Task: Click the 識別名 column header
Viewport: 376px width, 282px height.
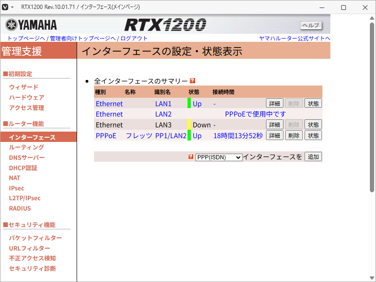Action: [x=162, y=92]
